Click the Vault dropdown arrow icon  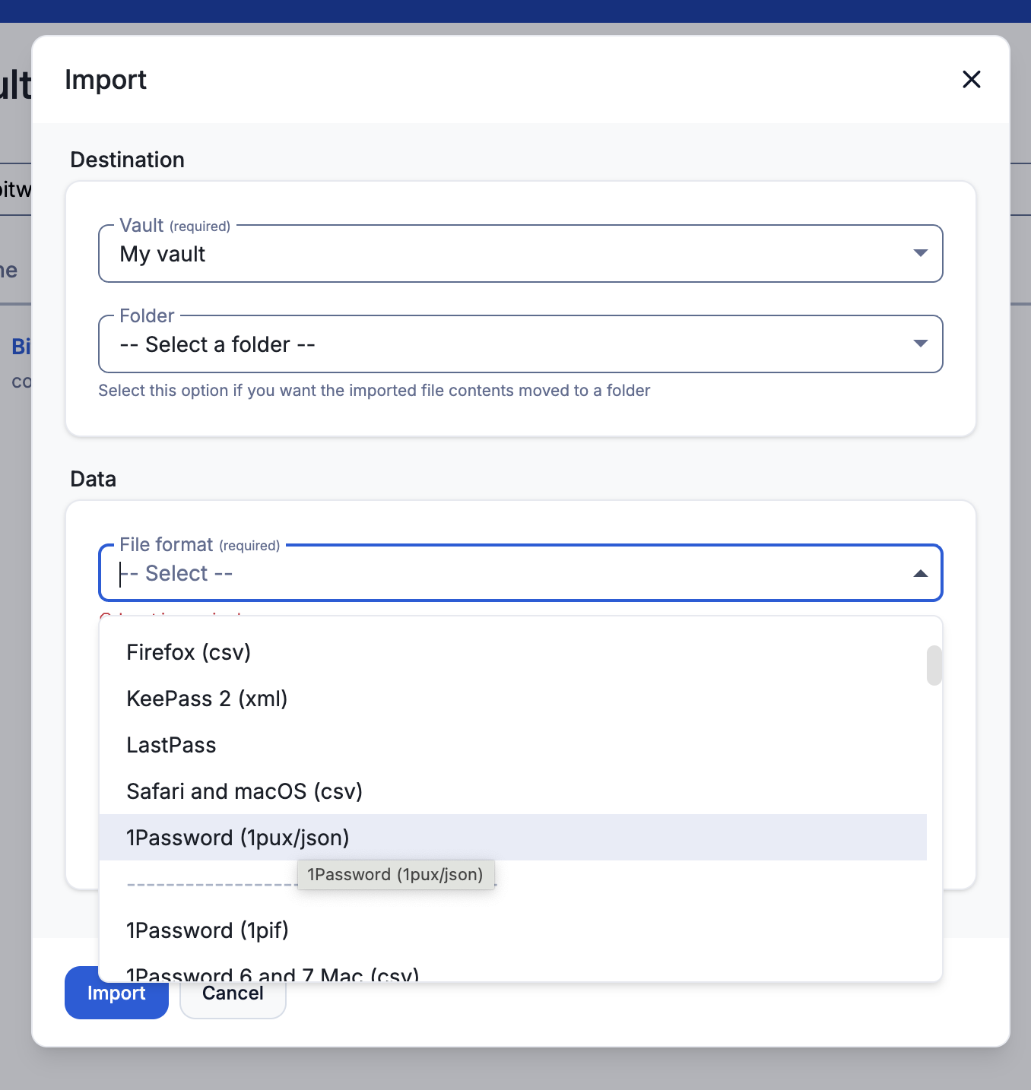(x=920, y=253)
